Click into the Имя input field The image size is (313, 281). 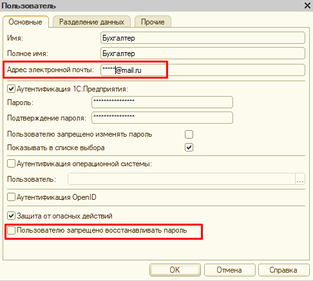click(x=203, y=38)
